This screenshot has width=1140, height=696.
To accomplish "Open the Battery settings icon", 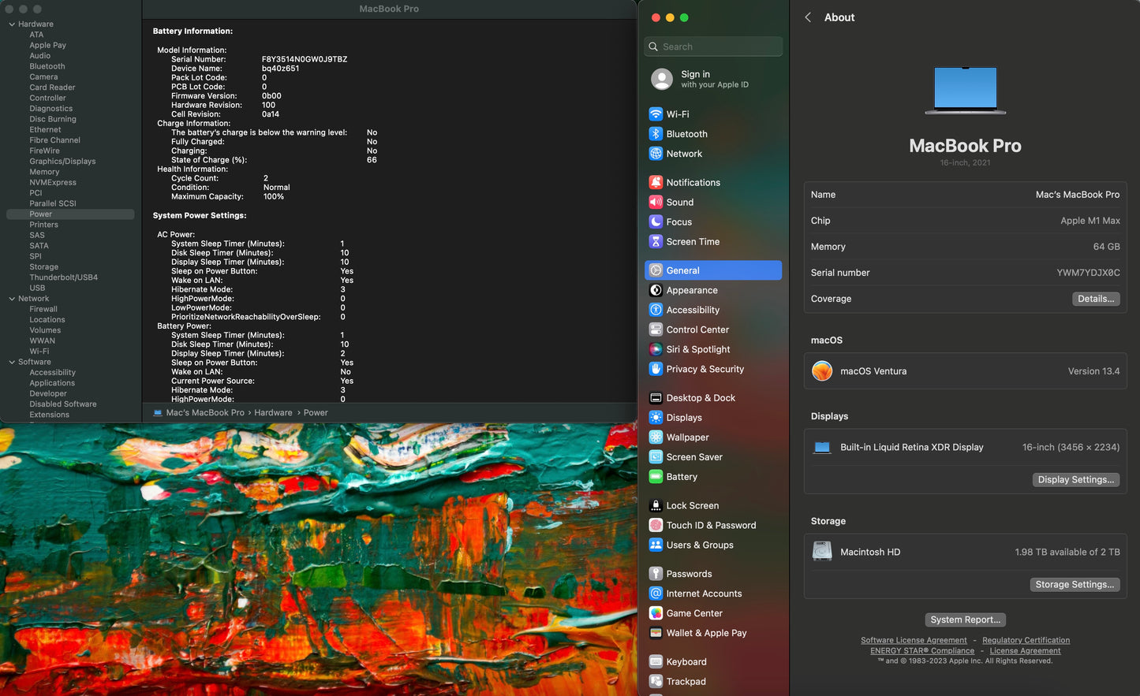I will point(656,477).
